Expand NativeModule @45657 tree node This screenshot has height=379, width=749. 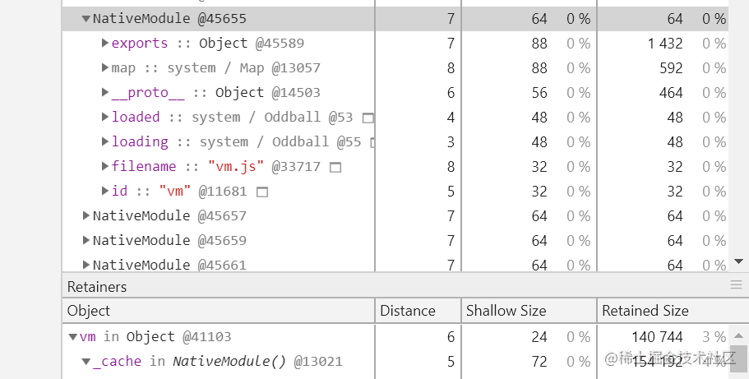[x=86, y=215]
